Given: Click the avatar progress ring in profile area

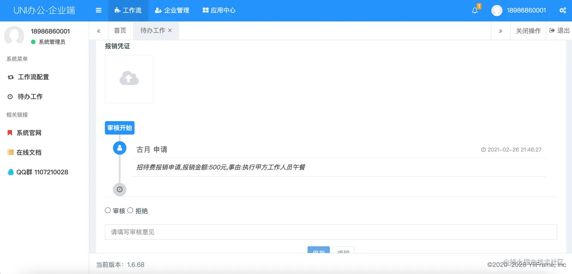Looking at the screenshot, I should pyautogui.click(x=14, y=36).
